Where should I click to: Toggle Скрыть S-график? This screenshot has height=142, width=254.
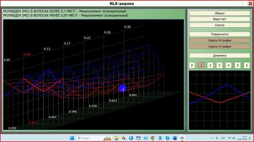click(x=219, y=47)
